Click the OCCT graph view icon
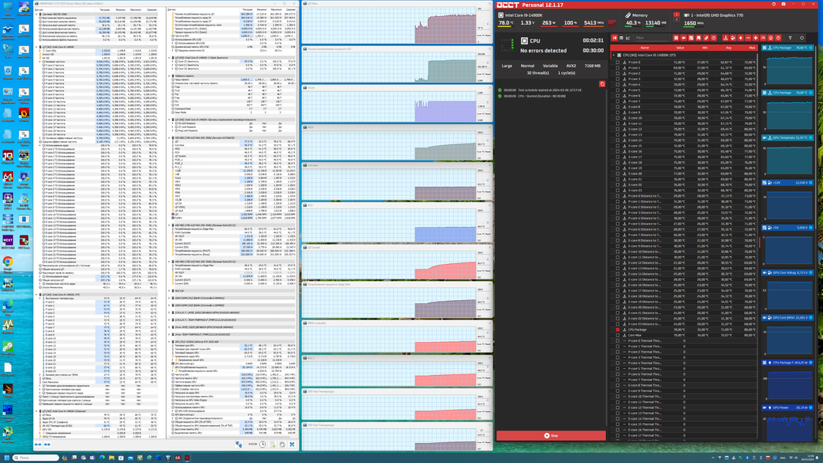This screenshot has height=463, width=823. pyautogui.click(x=628, y=38)
